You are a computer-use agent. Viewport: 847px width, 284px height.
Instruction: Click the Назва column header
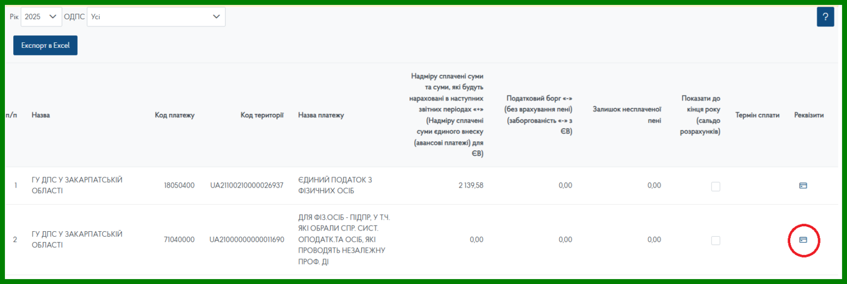[40, 115]
